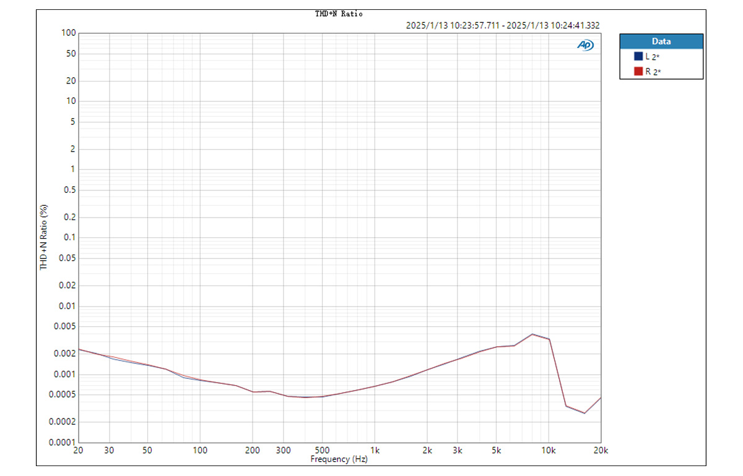Screen dimensions: 743x476
Task: Click the curve peak near 8 kHz
Action: tap(534, 334)
